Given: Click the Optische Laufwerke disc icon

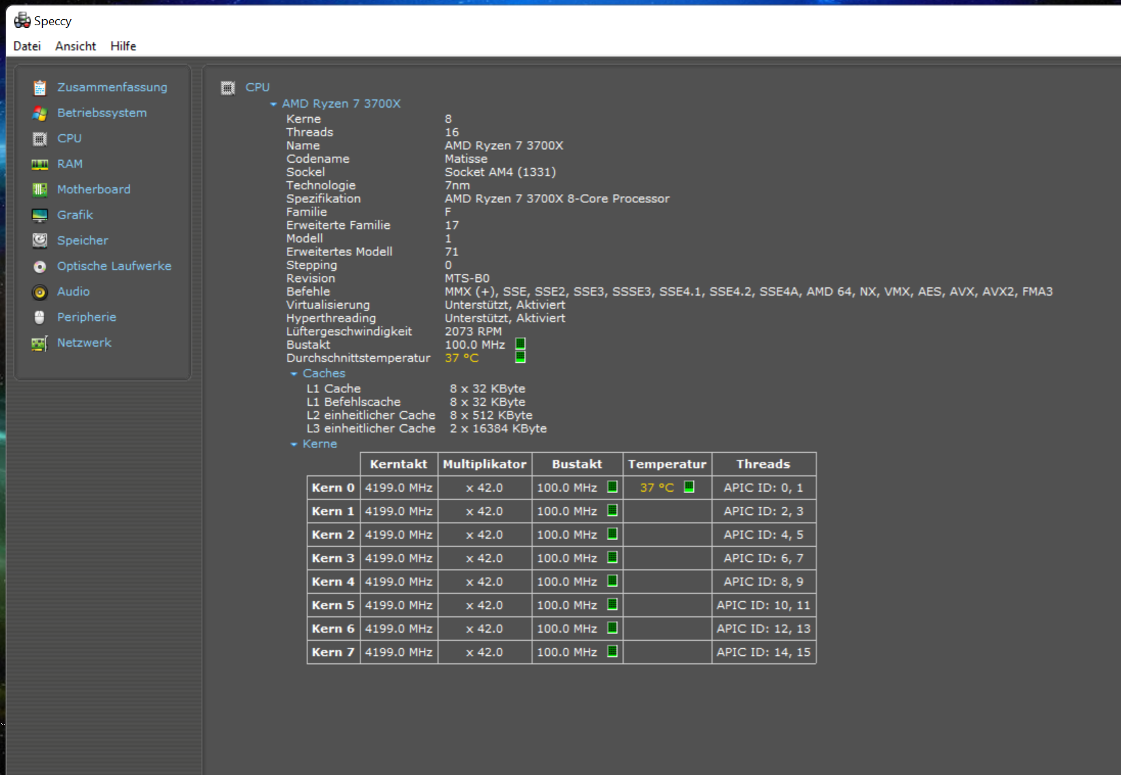Looking at the screenshot, I should click(x=40, y=266).
